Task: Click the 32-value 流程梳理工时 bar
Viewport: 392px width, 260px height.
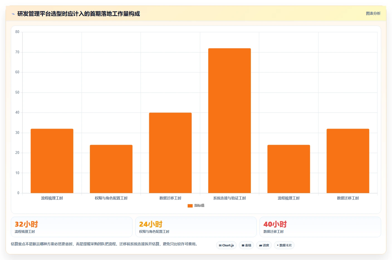Action: pyautogui.click(x=52, y=161)
